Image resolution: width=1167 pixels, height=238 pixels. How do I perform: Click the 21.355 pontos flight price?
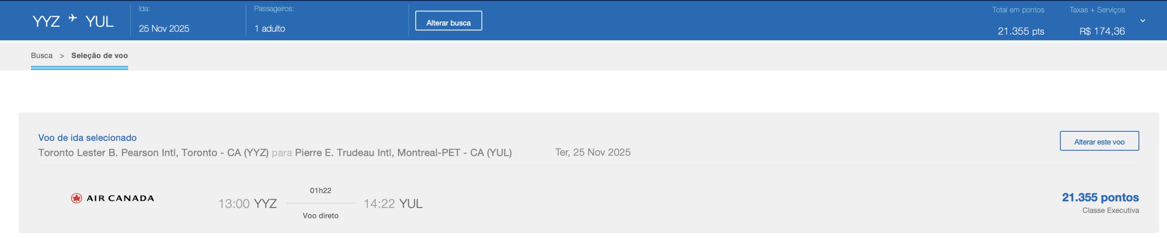pyautogui.click(x=1100, y=198)
